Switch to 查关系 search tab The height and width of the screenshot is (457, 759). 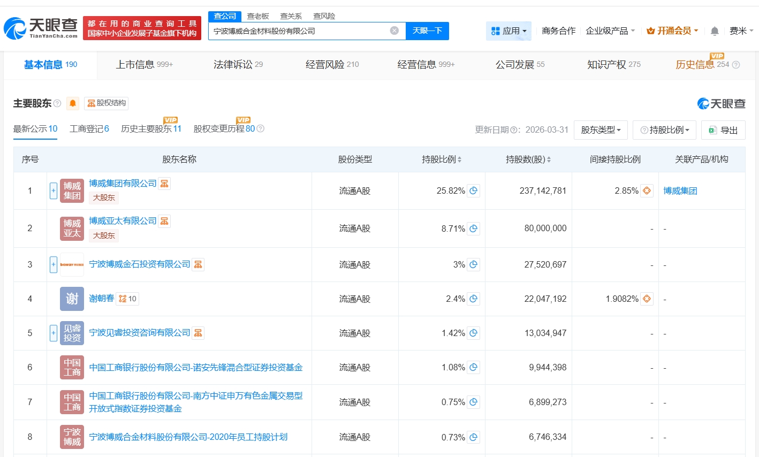point(291,16)
